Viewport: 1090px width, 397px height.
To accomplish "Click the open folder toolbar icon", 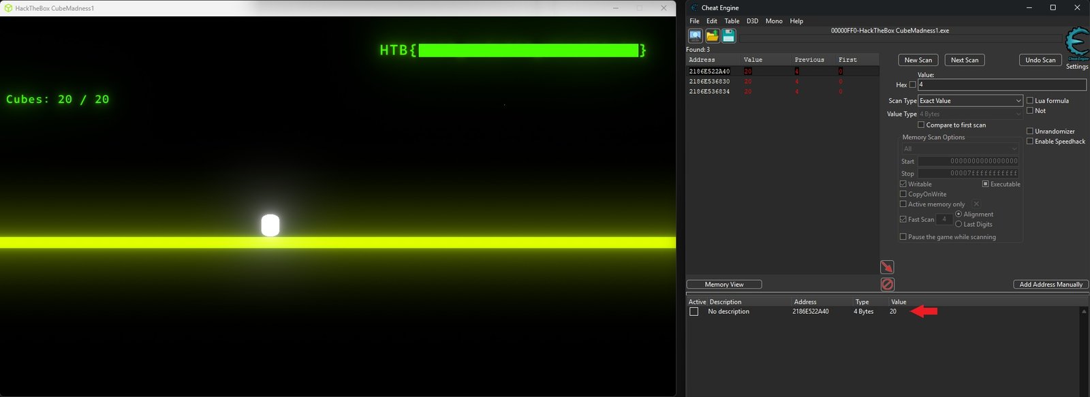I will click(712, 36).
